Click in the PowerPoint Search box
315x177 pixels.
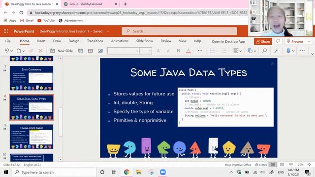[179, 31]
